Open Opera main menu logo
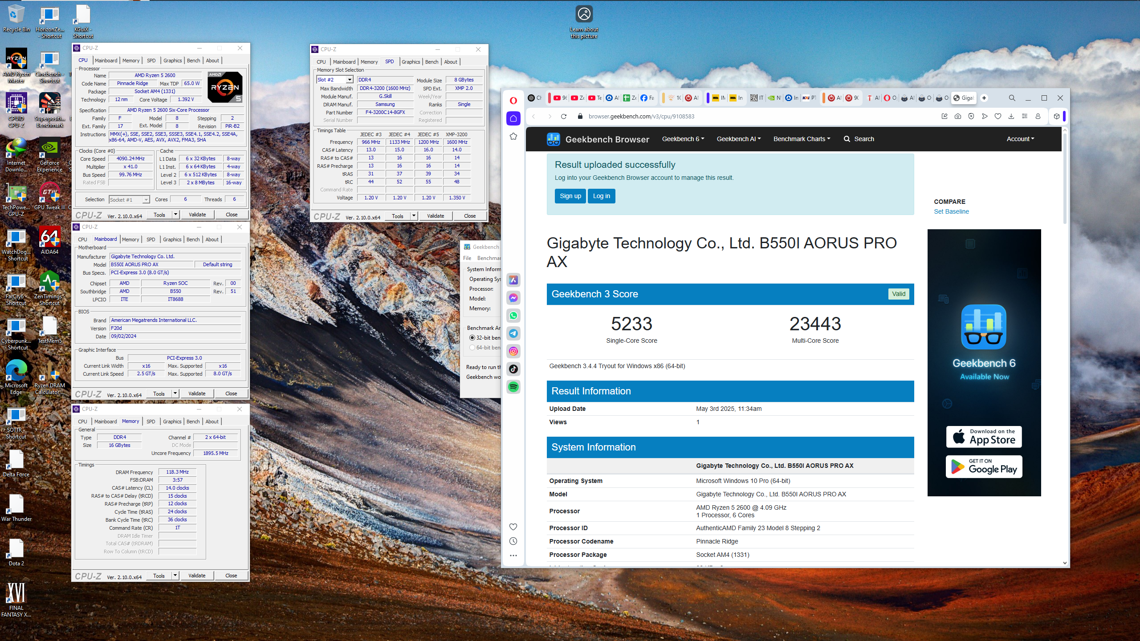The image size is (1140, 641). [x=513, y=101]
